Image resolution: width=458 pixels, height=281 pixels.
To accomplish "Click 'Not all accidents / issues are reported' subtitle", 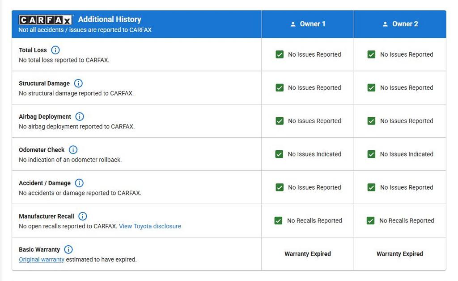I will [85, 30].
